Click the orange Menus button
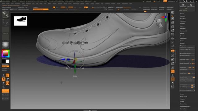Image resolution: width=198 pixels, height=111 pixels. tap(165, 1)
